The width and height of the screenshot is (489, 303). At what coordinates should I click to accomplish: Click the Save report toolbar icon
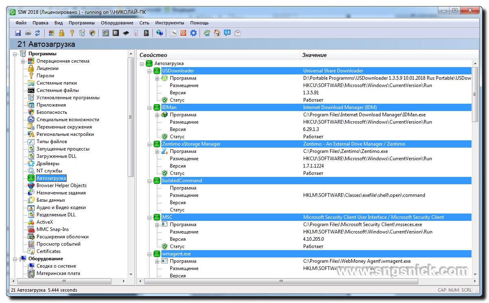pos(18,33)
